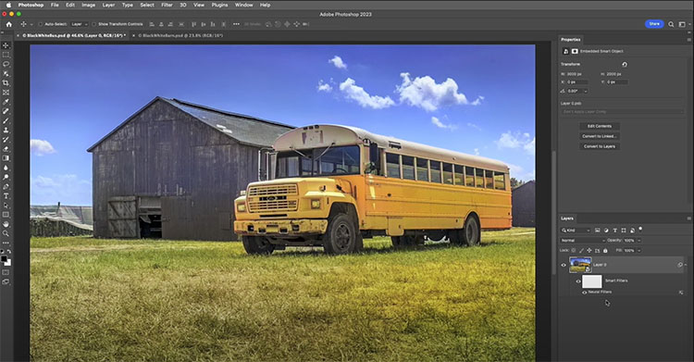
Task: Click the Convert to Layers button
Action: (600, 146)
